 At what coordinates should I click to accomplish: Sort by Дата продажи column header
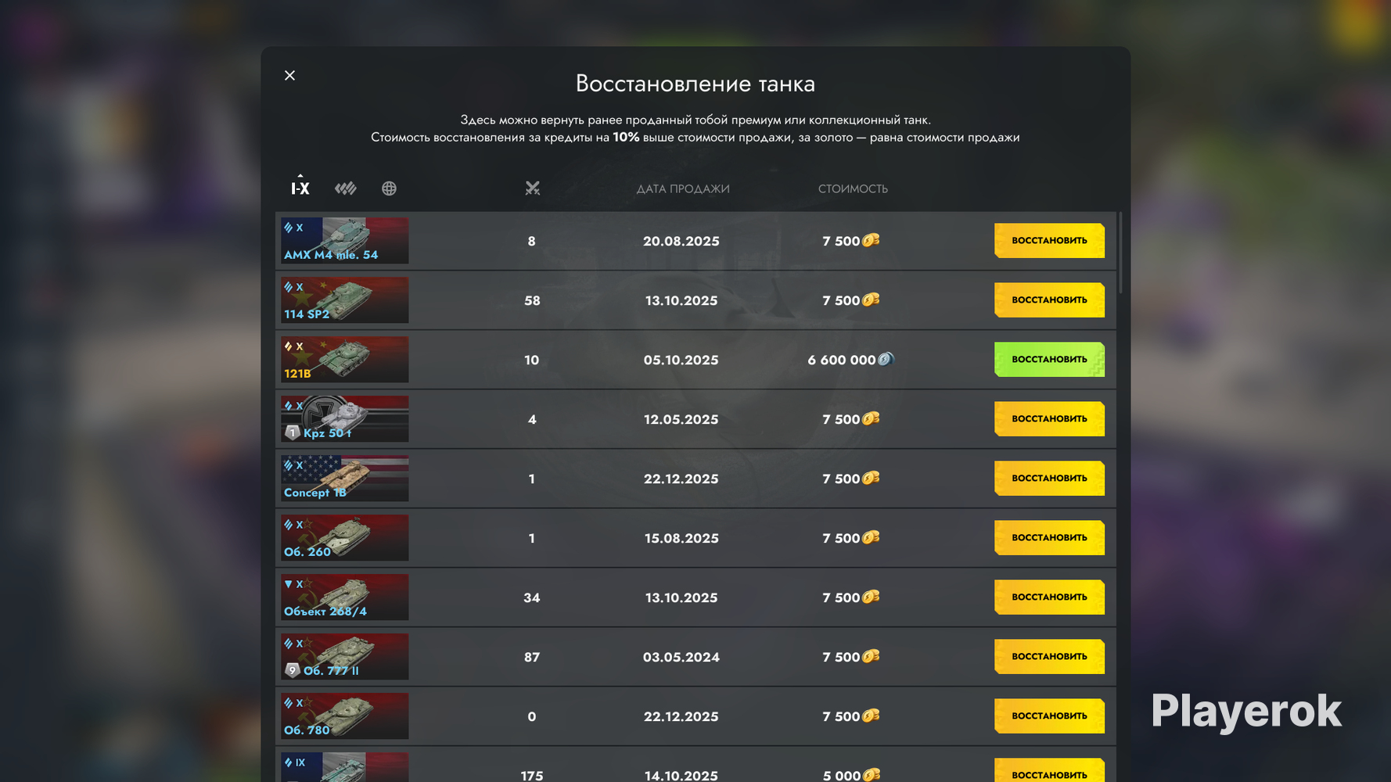683,188
